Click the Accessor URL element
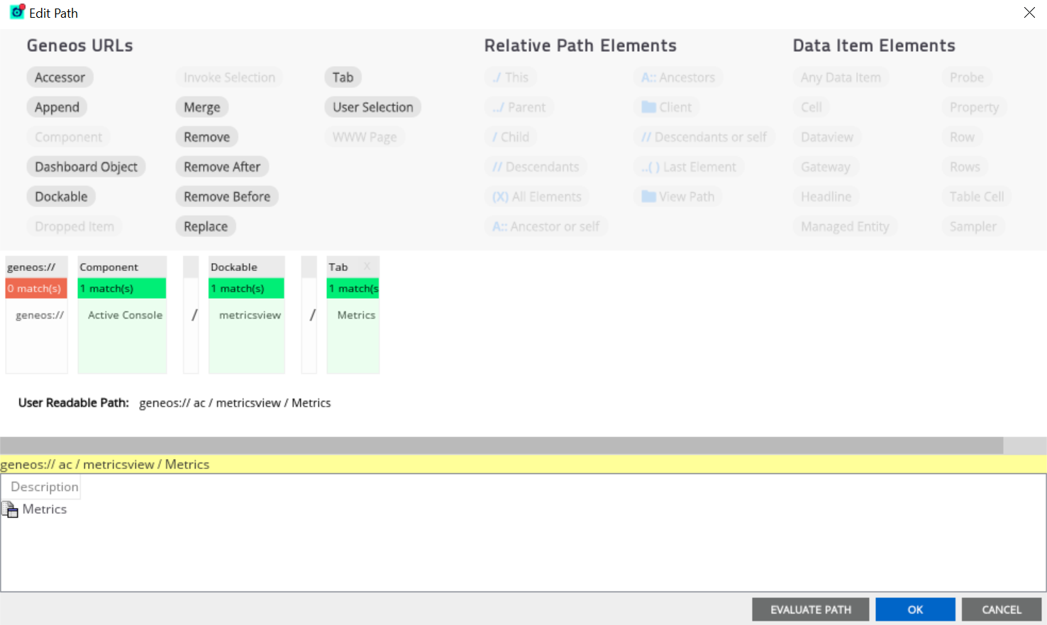The image size is (1047, 625). click(x=60, y=77)
